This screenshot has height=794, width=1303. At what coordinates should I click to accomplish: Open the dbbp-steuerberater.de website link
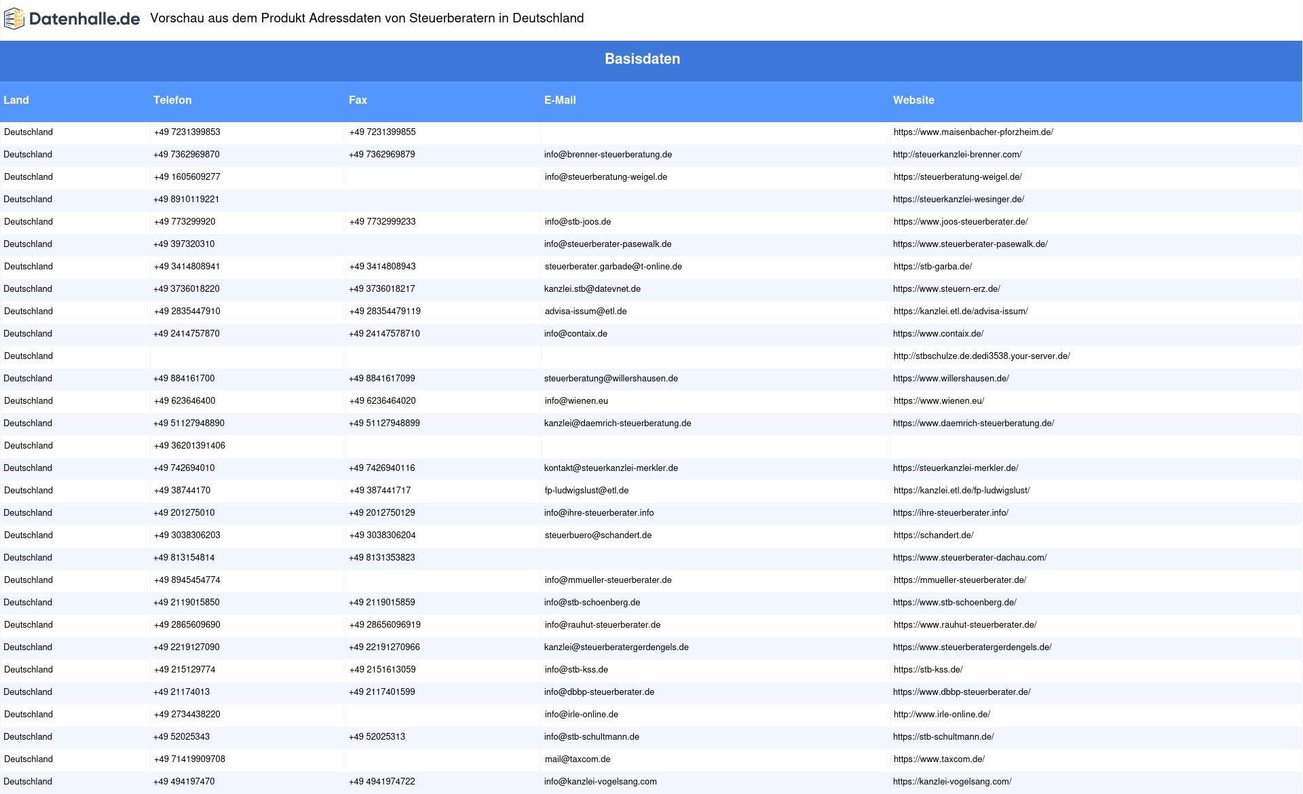962,692
